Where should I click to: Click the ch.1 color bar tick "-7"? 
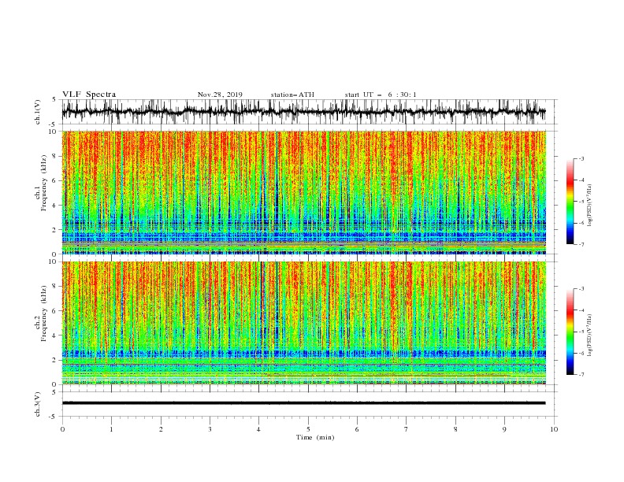tap(581, 244)
